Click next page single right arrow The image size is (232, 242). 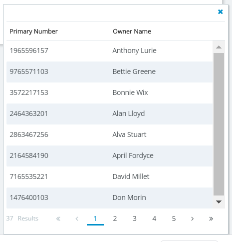(193, 218)
